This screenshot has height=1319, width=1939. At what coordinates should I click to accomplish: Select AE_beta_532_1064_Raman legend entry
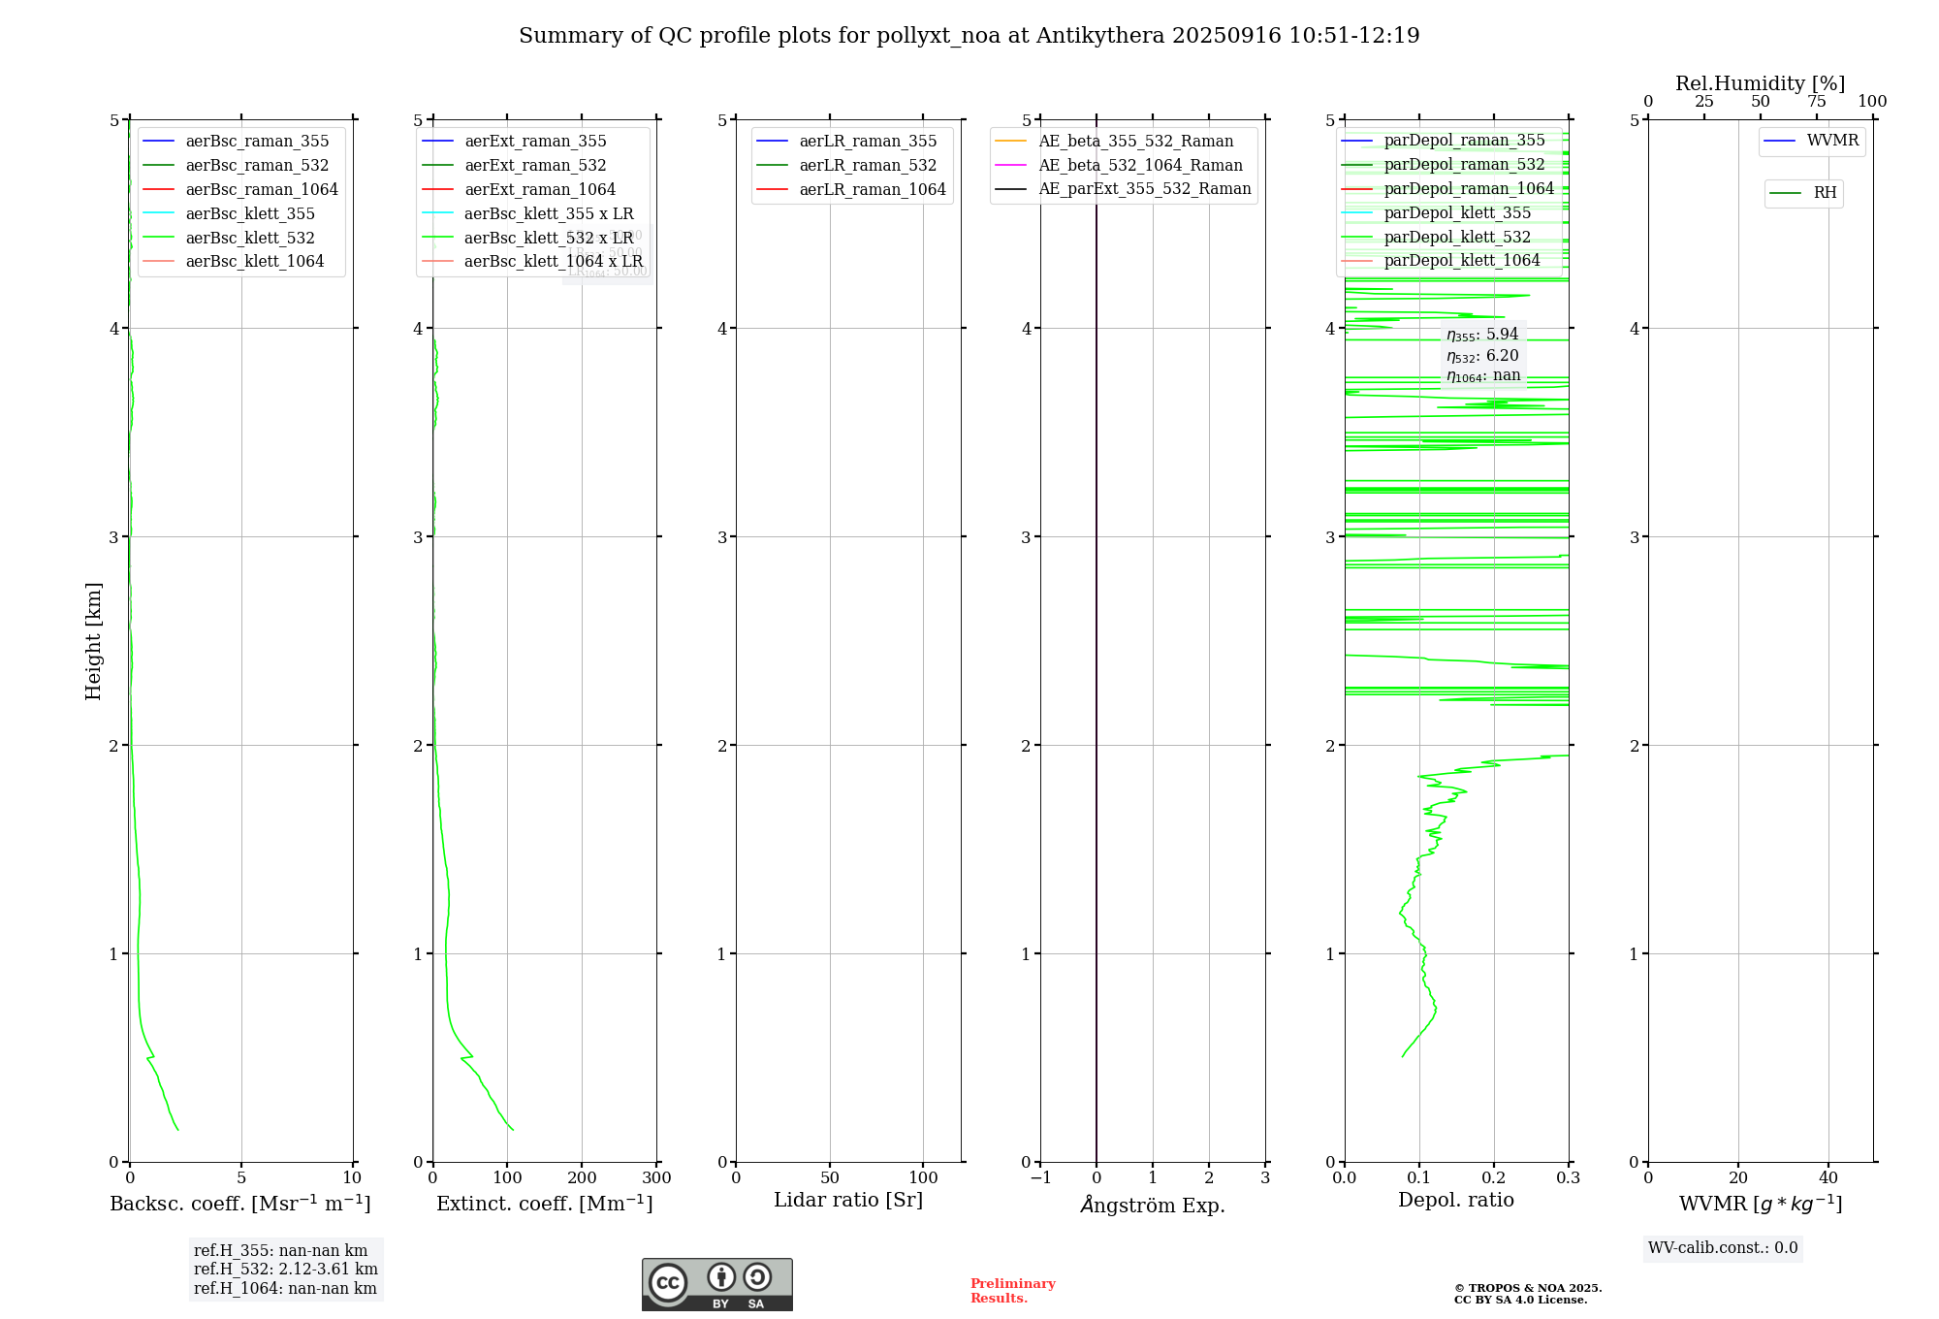pos(1120,166)
